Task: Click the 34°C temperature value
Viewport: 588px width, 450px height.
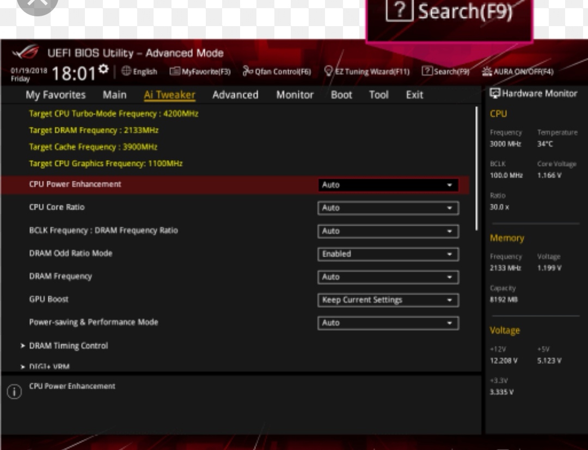Action: (545, 144)
